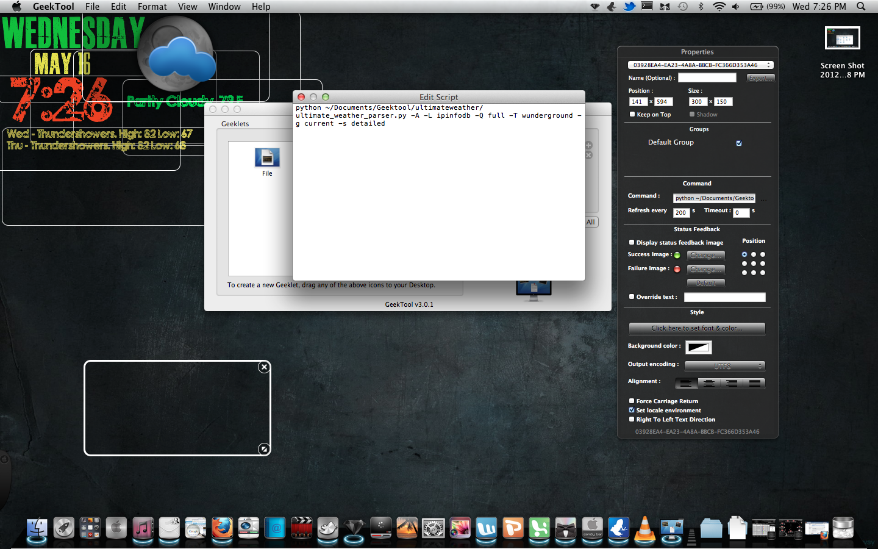Remove the geeklet with its X handle
878x549 pixels.
264,367
